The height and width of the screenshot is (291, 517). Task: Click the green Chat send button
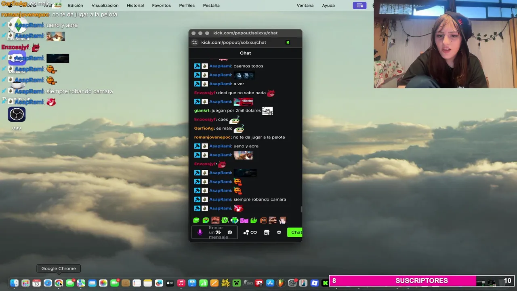pos(295,232)
